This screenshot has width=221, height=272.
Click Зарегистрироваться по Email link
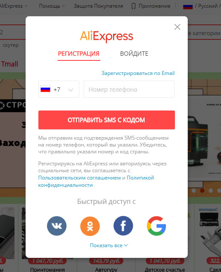pos(138,73)
